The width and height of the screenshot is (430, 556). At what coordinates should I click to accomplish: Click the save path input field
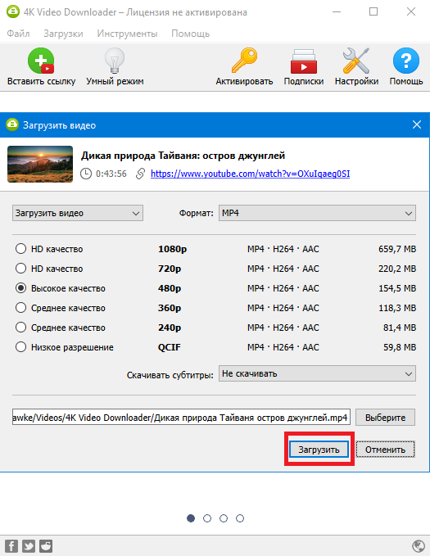(181, 418)
